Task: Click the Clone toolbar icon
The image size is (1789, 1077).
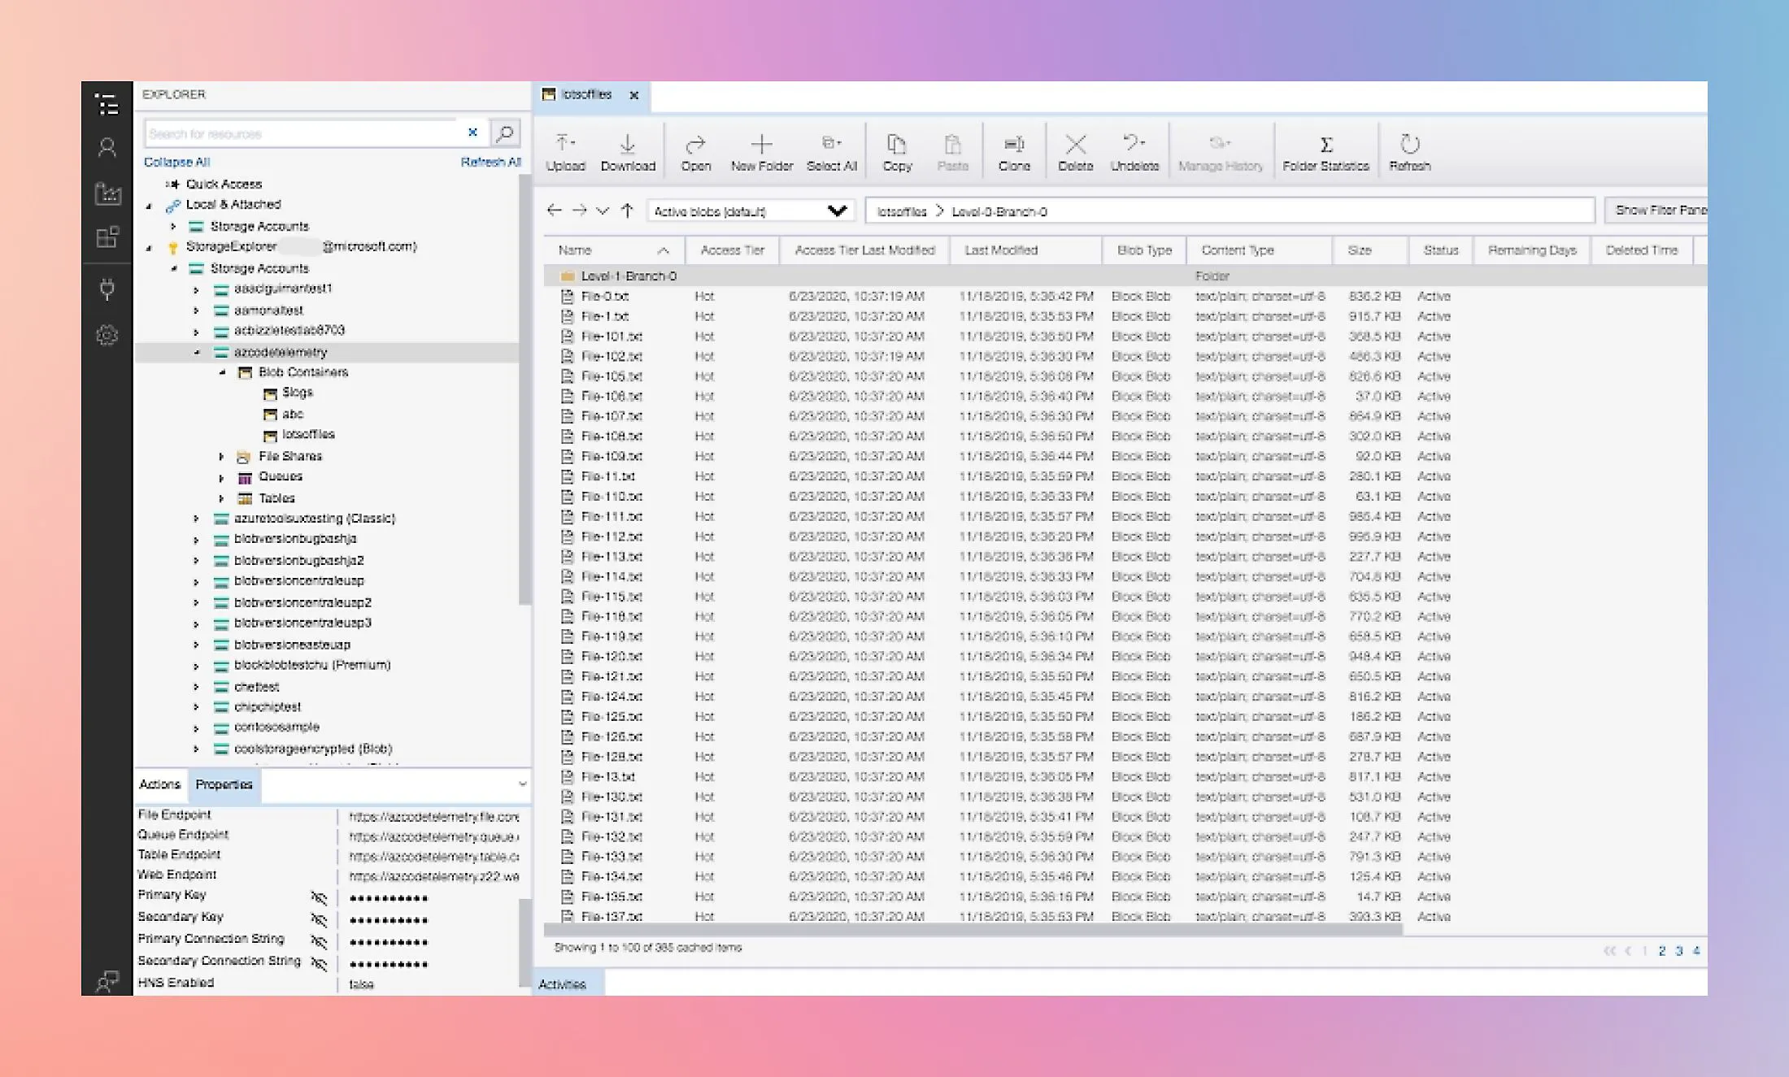Action: tap(1013, 145)
